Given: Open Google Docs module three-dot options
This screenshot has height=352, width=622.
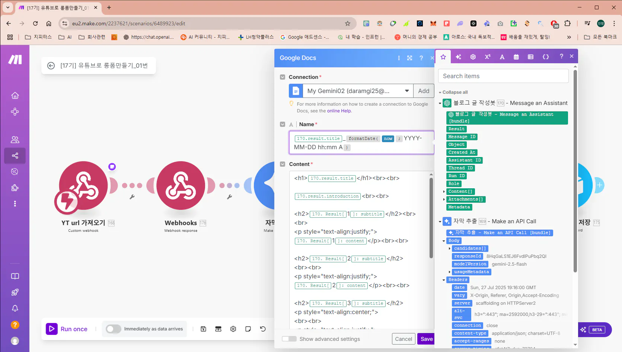Looking at the screenshot, I should coord(399,58).
